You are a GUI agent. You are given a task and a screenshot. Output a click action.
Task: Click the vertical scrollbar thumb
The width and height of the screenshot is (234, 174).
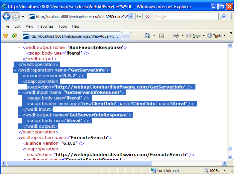click(x=230, y=148)
